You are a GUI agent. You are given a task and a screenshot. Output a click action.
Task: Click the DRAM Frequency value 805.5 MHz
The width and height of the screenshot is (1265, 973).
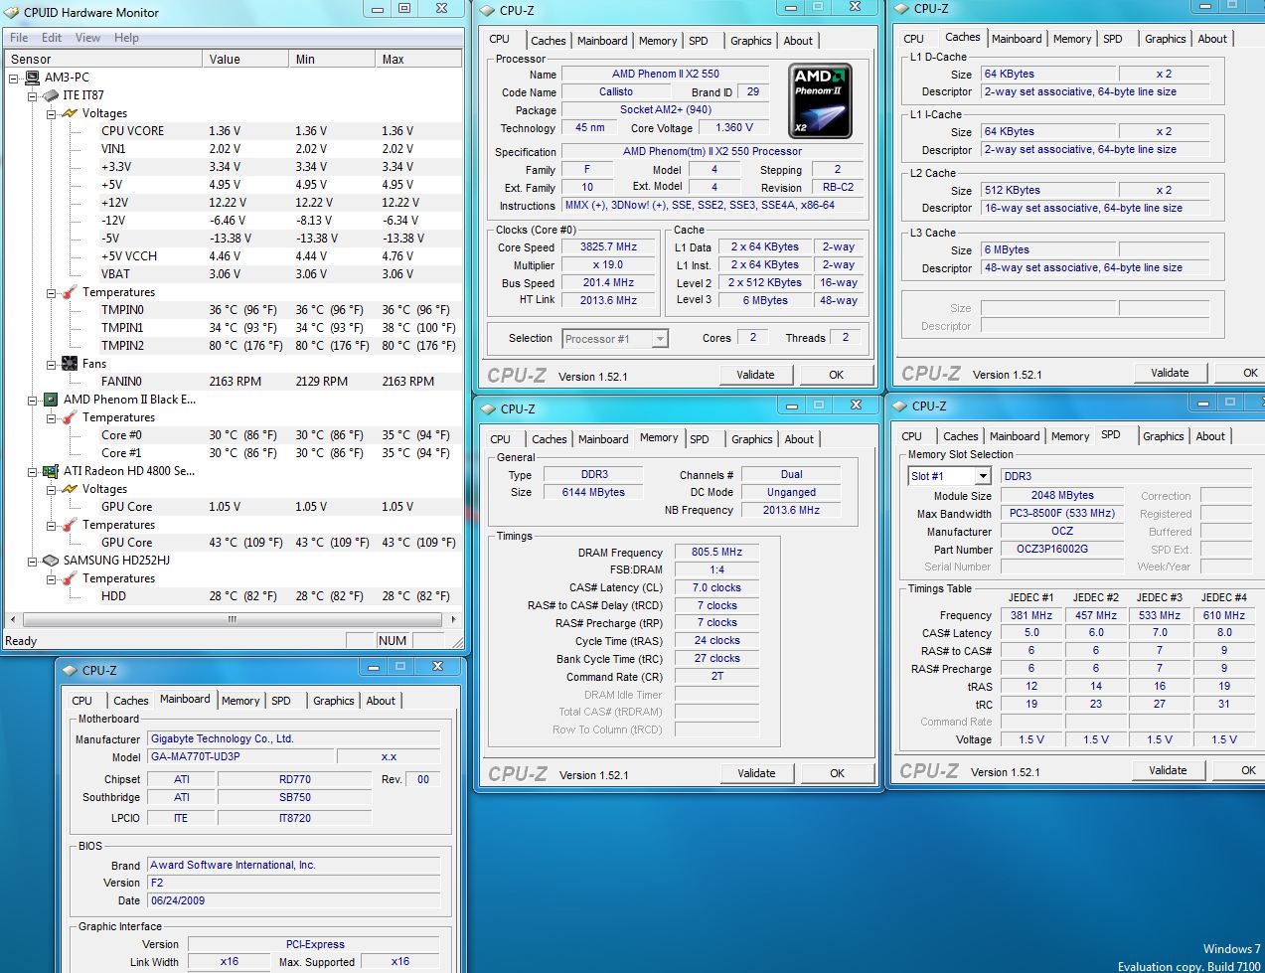(x=716, y=553)
